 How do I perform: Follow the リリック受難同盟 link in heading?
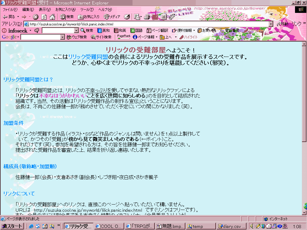88,57
